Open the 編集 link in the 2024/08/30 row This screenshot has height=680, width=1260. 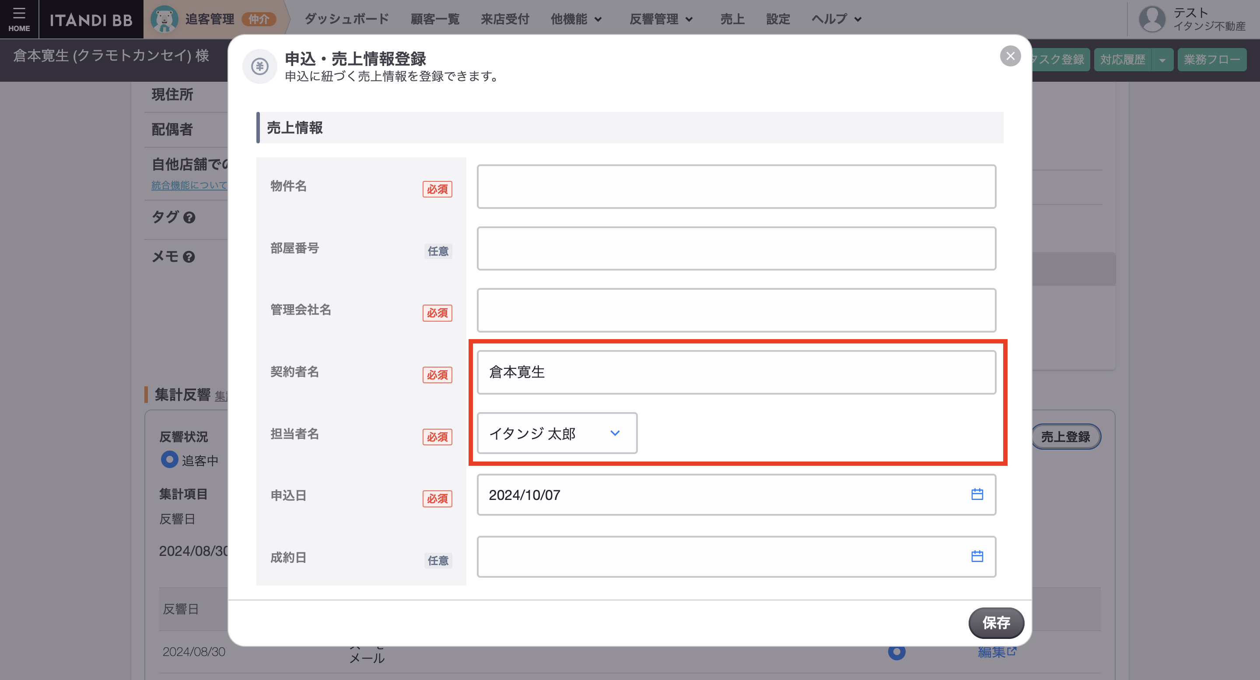(x=997, y=652)
